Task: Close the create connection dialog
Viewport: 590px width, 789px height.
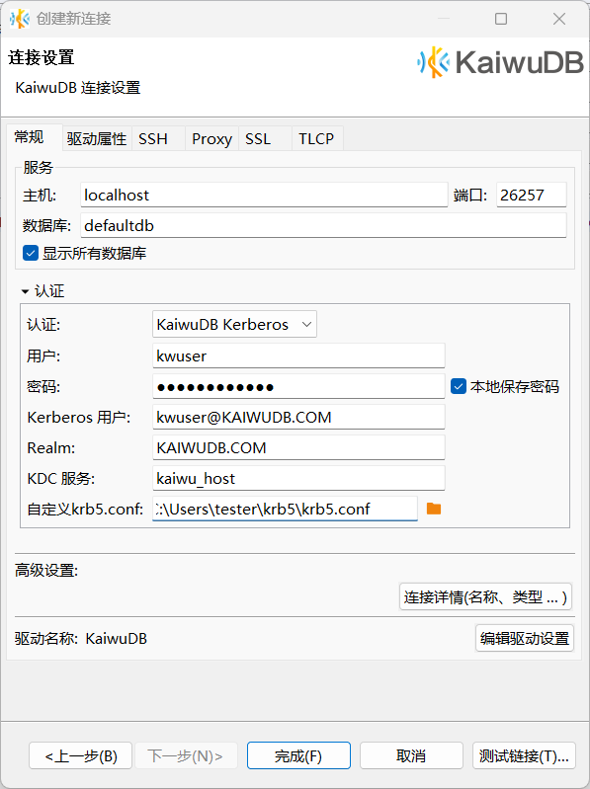Action: point(559,19)
